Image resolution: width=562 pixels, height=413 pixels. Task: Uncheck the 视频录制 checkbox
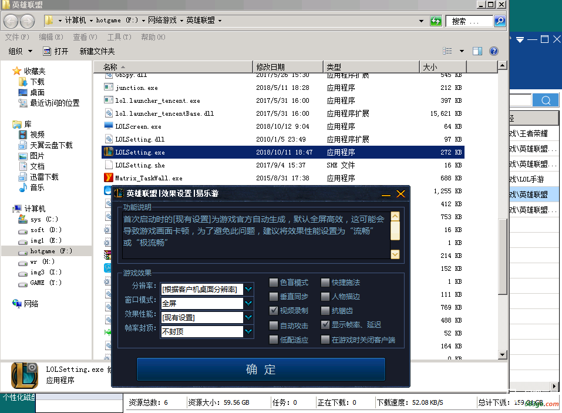[x=274, y=310]
